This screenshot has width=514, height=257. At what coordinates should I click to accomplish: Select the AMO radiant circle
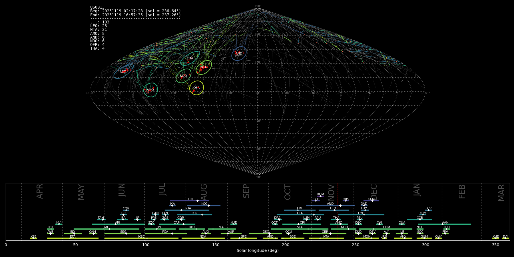[x=150, y=90]
